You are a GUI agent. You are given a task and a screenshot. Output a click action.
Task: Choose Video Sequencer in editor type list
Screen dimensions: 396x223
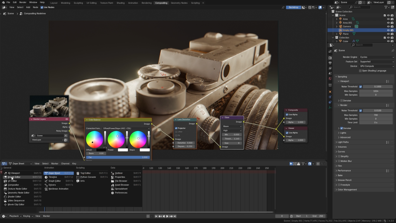click(x=16, y=200)
